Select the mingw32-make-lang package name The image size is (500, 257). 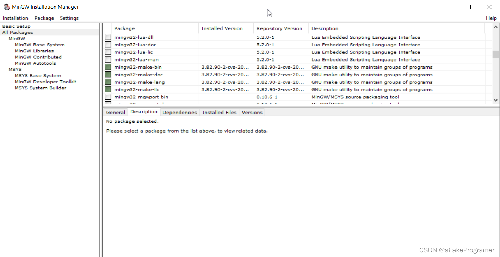(x=139, y=82)
